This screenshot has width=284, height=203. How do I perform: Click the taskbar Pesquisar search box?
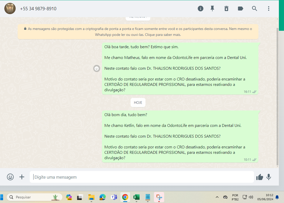pos(35,197)
